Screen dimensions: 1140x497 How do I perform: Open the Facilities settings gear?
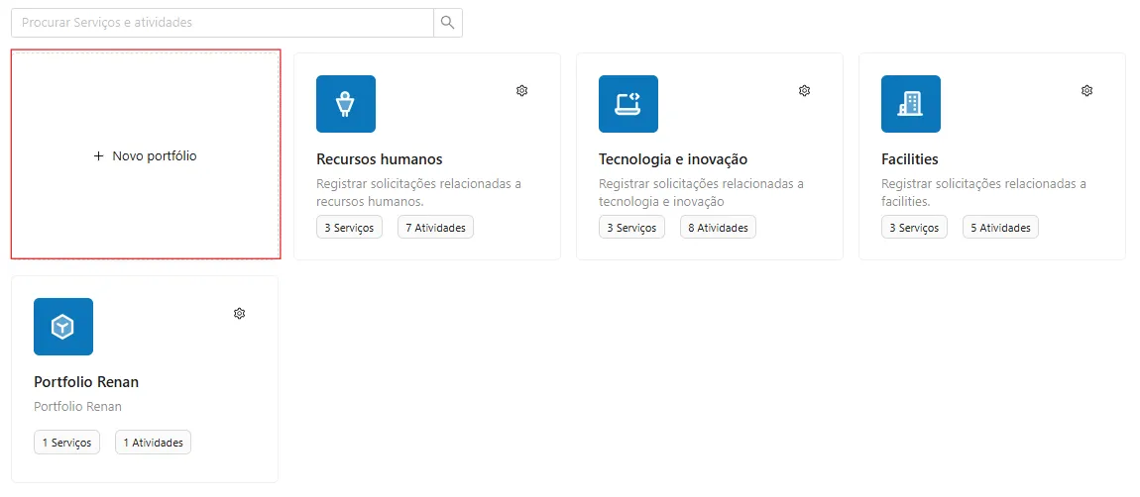pos(1086,91)
